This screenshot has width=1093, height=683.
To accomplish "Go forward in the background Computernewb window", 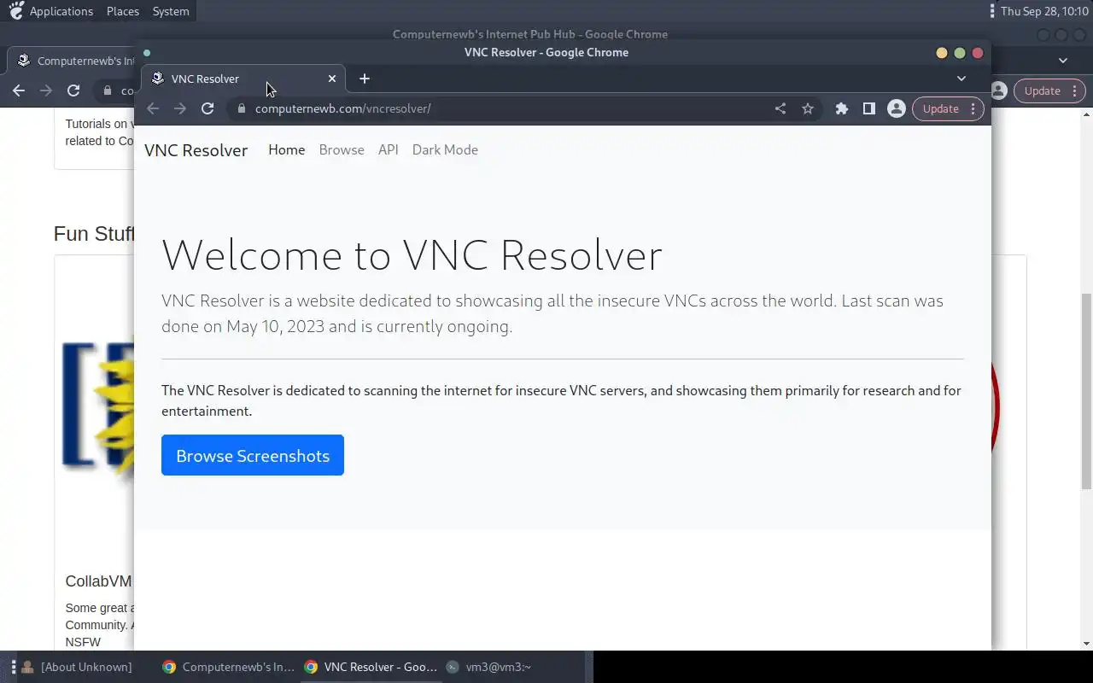I will pos(46,90).
